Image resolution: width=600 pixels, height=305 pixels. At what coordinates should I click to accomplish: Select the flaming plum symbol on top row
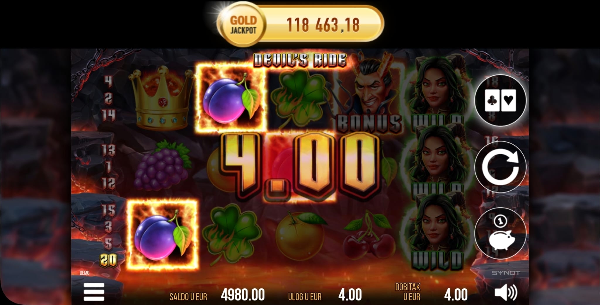tap(230, 98)
